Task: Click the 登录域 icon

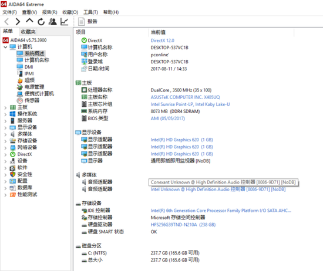Action: point(84,62)
